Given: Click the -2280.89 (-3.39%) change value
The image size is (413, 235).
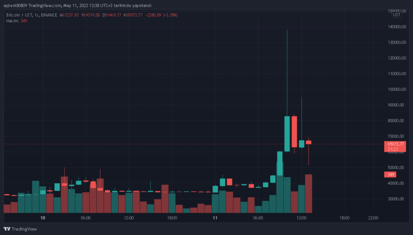Looking at the screenshot, I should [x=163, y=15].
